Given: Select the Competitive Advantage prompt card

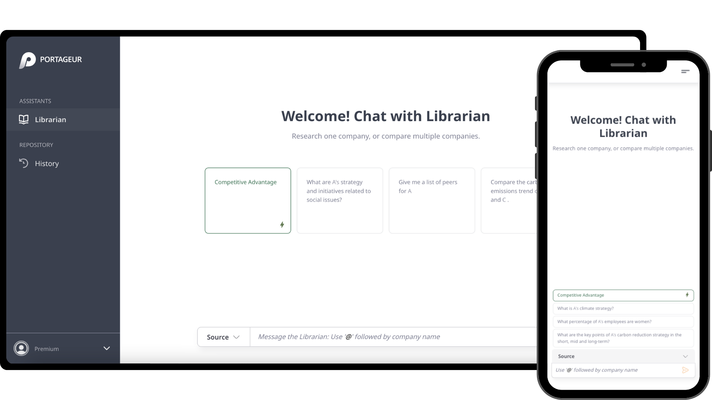Looking at the screenshot, I should click(x=247, y=200).
